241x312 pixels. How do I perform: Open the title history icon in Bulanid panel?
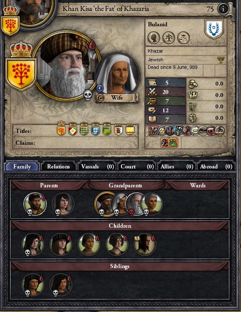pyautogui.click(x=184, y=37)
